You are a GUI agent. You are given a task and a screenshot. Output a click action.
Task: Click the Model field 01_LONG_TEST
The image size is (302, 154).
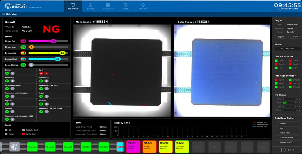pyautogui.click(x=288, y=49)
